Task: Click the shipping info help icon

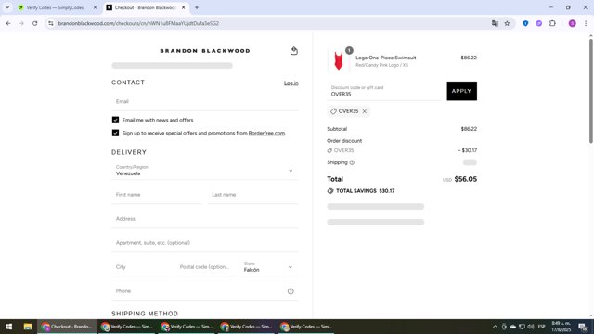Action: coord(352,162)
